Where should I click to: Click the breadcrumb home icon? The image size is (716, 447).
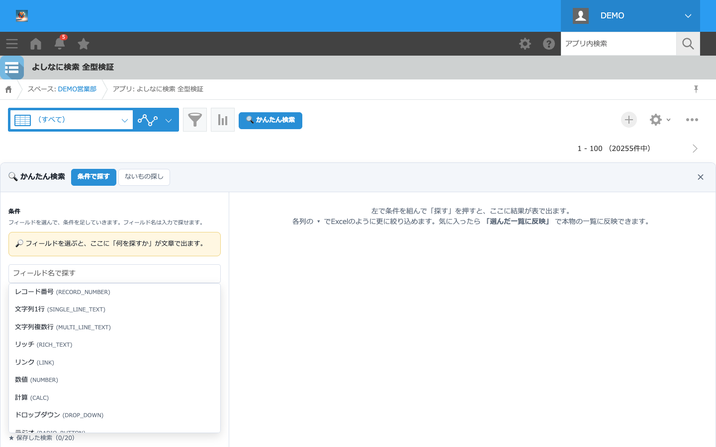coord(8,89)
